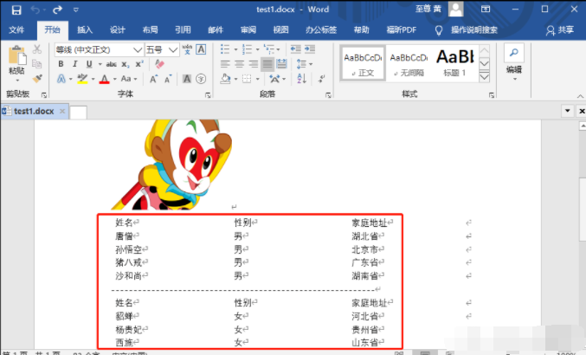Toggle show paragraph marks
Screen dimensions: 586x355
[x=322, y=79]
